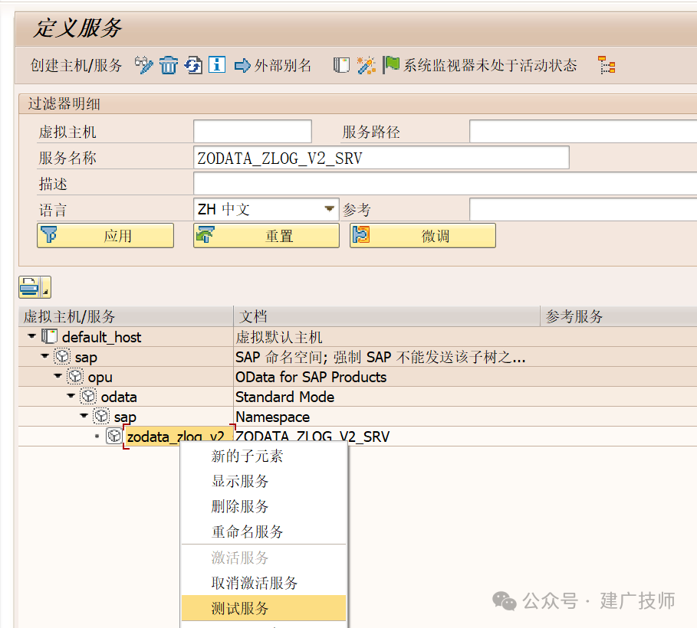
Task: Click the display/change glasses-pencil icon
Action: (x=143, y=65)
